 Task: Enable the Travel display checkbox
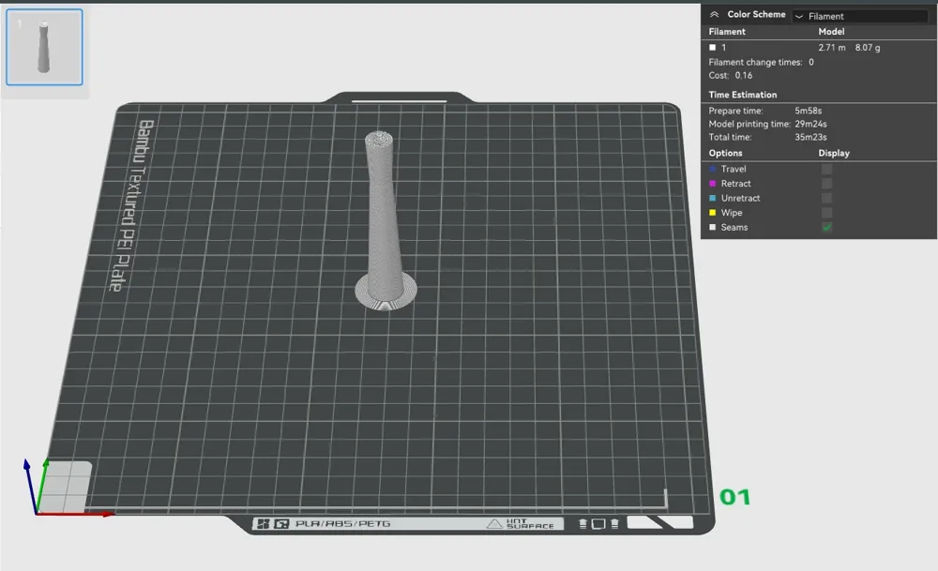(x=826, y=169)
